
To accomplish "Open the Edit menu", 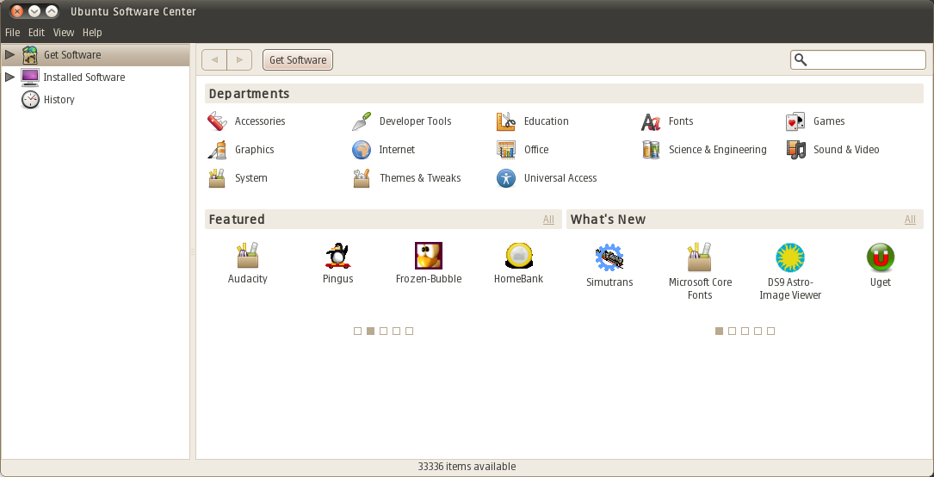I will (x=36, y=32).
